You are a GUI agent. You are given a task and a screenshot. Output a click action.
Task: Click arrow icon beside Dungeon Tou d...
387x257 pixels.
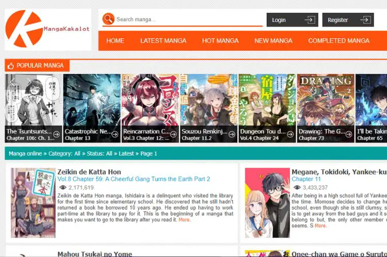pos(290,134)
